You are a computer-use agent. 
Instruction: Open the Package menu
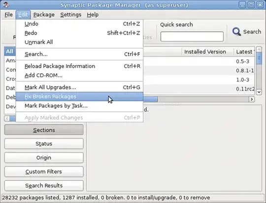tap(44, 15)
